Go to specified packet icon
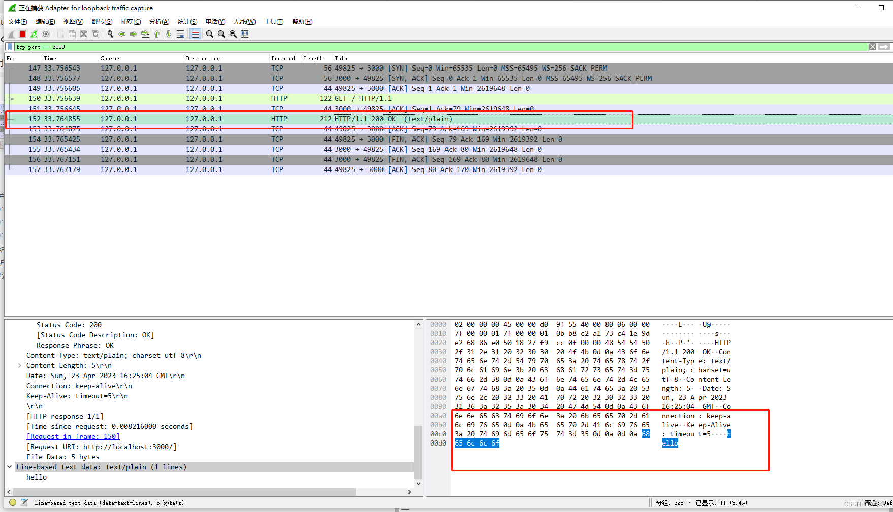This screenshot has width=893, height=512. click(145, 34)
